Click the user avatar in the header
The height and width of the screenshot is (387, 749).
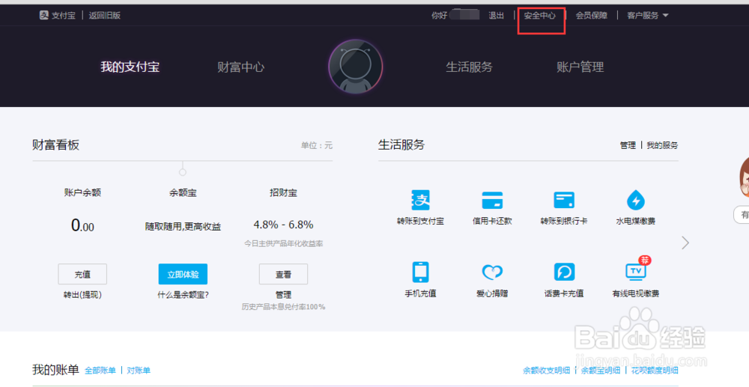tap(355, 67)
